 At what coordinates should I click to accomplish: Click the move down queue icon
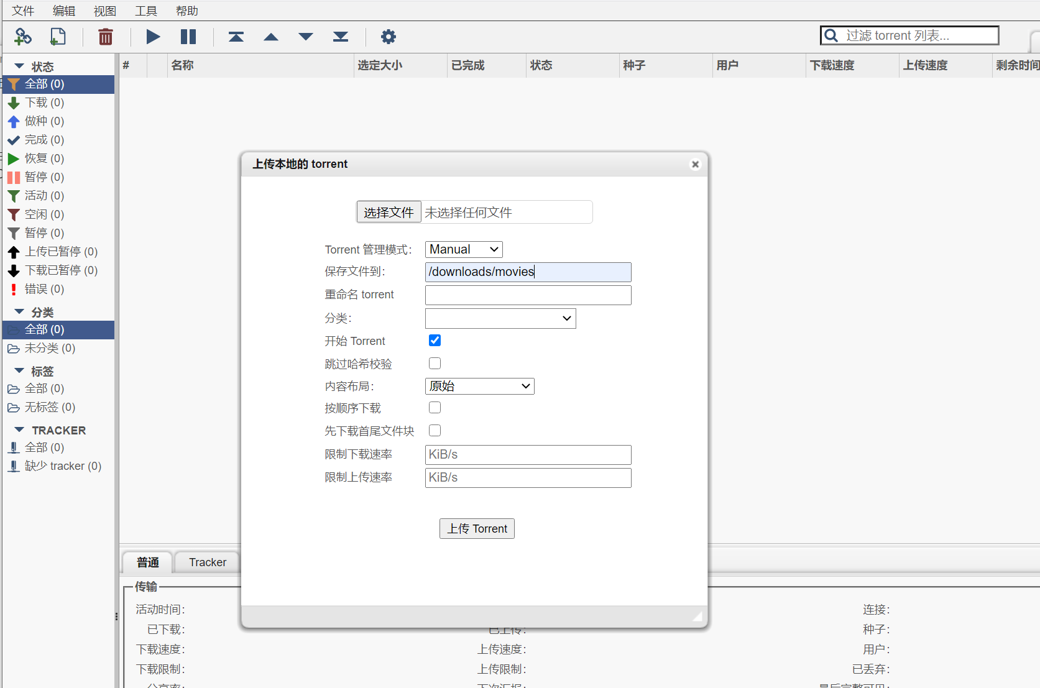(x=306, y=37)
